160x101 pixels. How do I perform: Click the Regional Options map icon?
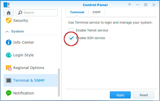coord(9,68)
